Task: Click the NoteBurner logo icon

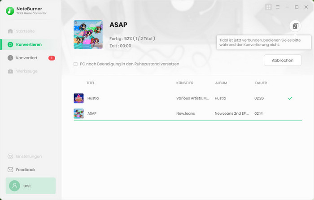Action: click(10, 11)
